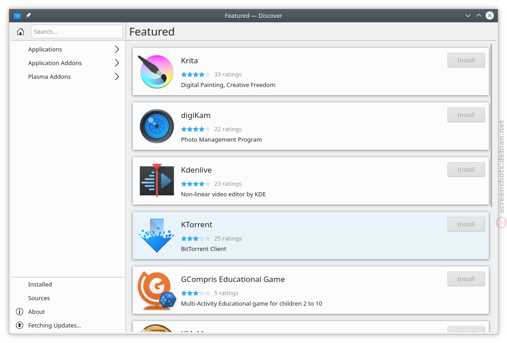The height and width of the screenshot is (343, 507).
Task: Expand the Applications category chevron
Action: pyautogui.click(x=117, y=49)
